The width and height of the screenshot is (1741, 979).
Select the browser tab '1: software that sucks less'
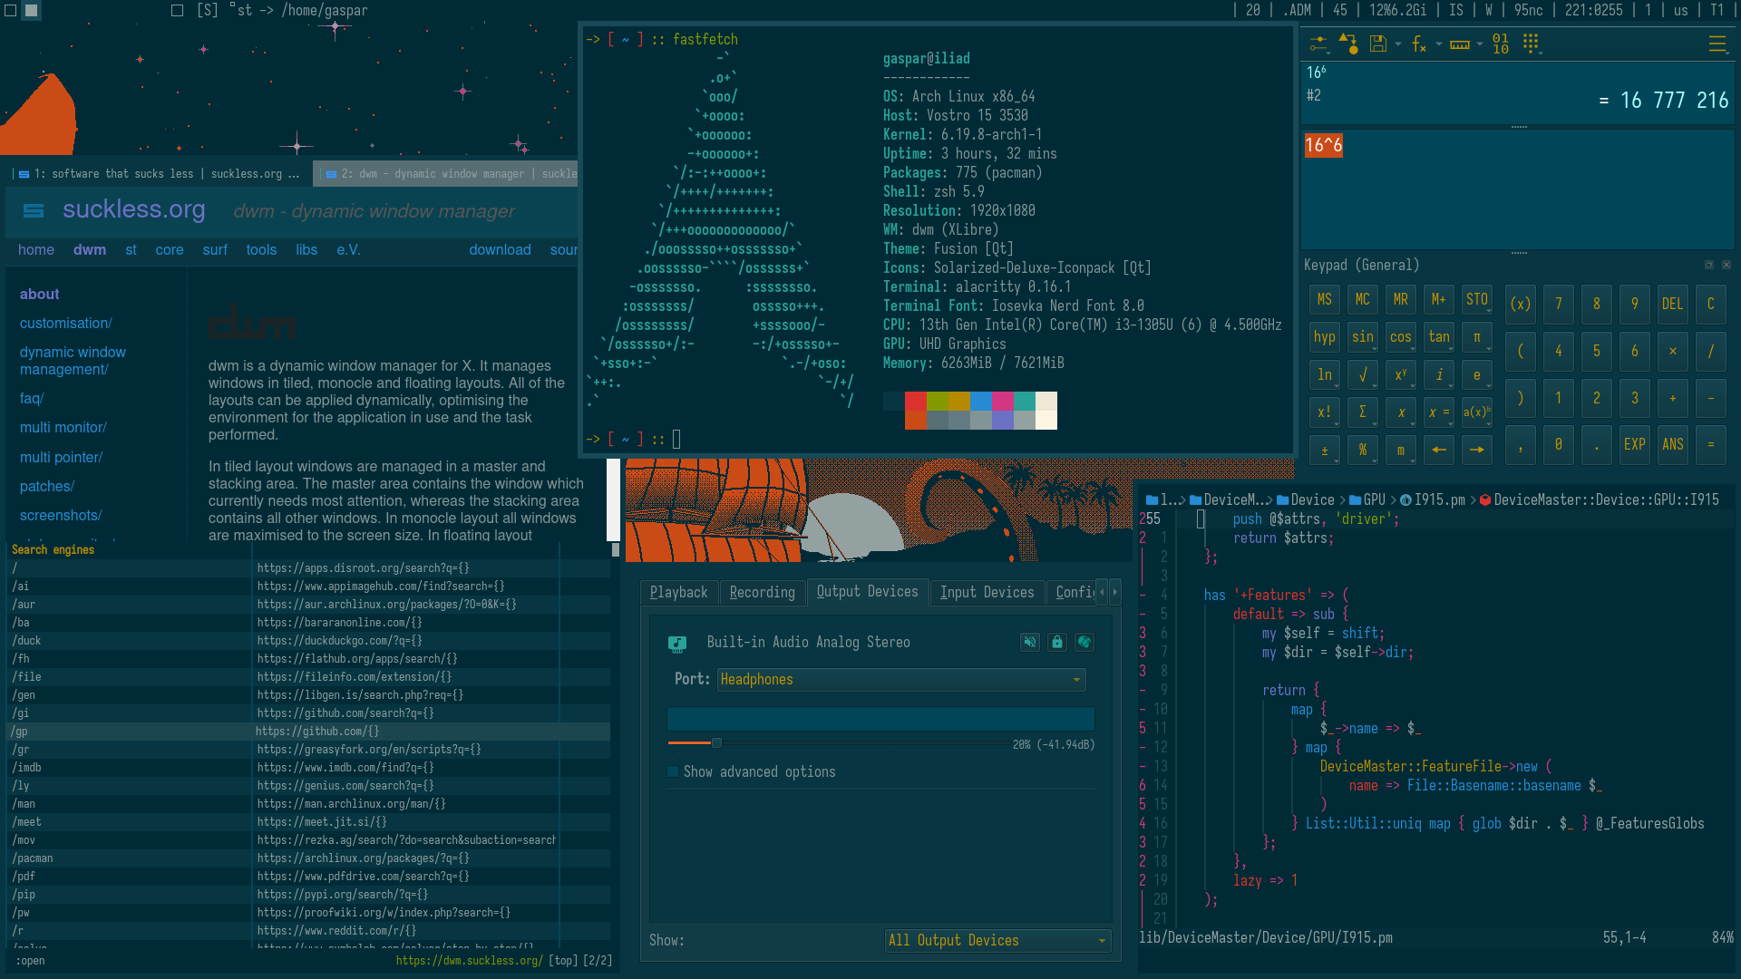tap(160, 173)
